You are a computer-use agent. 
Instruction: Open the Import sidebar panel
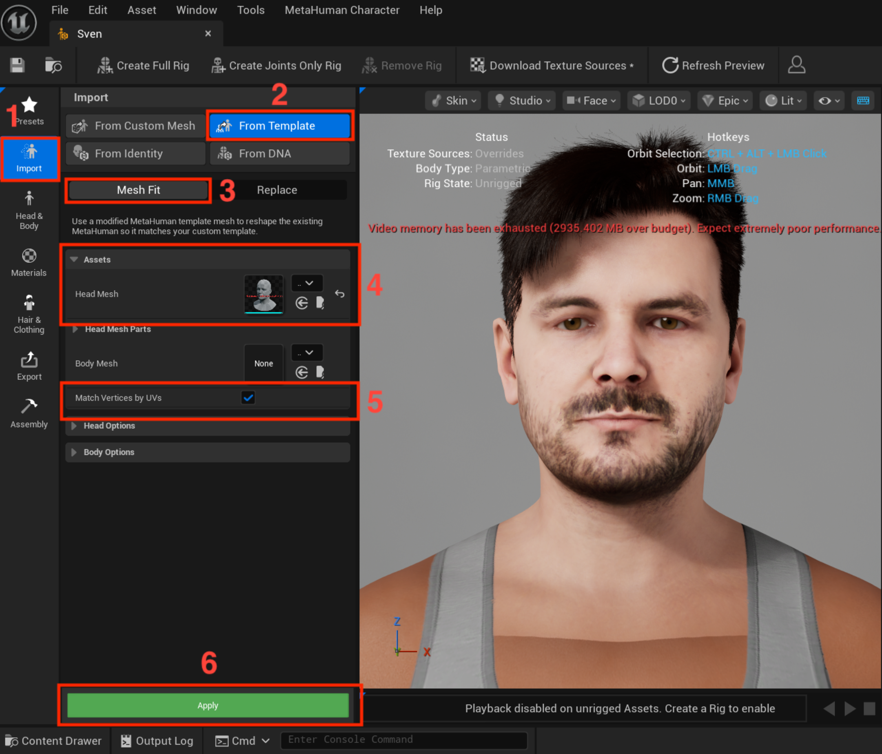[x=29, y=159]
